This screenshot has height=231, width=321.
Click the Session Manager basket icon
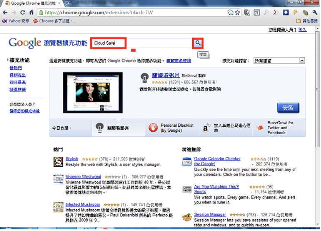(x=187, y=217)
